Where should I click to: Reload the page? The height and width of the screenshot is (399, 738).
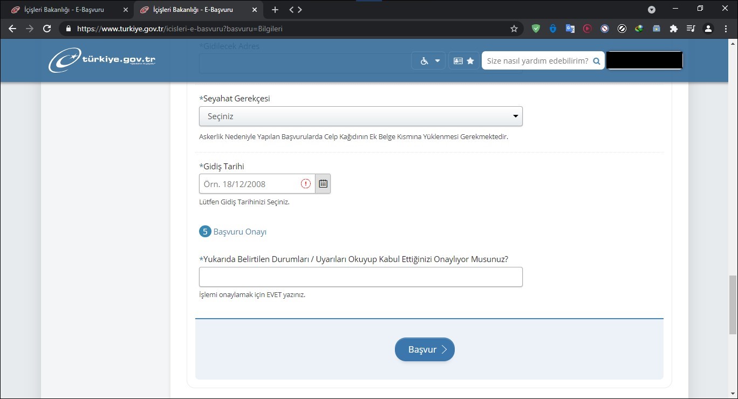tap(47, 29)
